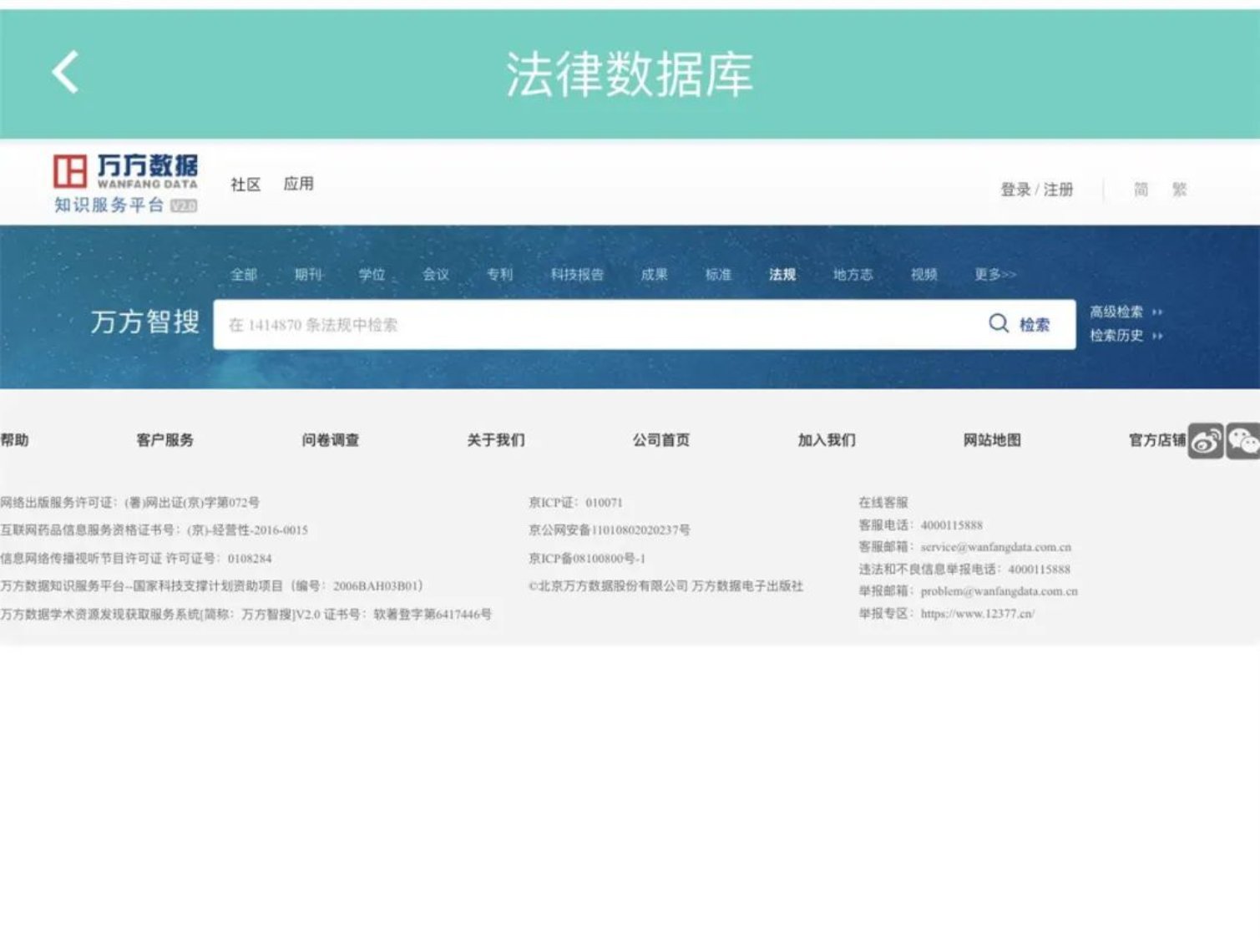Click service@wanfangdata.com.cn email
1260x938 pixels.
[x=995, y=547]
